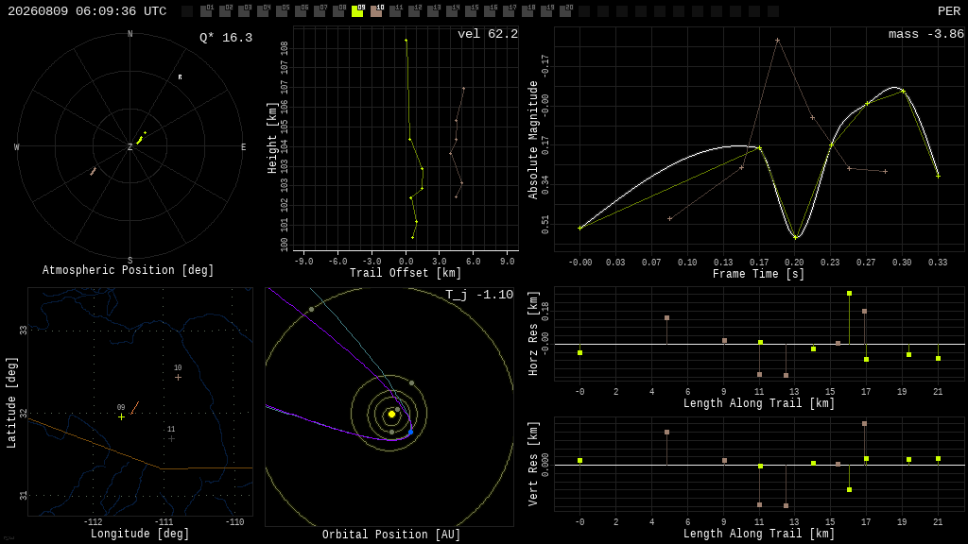Click the PER shower label

[949, 11]
